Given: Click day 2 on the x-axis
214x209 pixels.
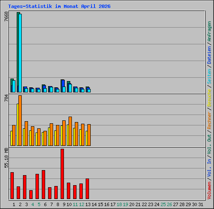Looking at the screenshot, I should (x=20, y=204).
